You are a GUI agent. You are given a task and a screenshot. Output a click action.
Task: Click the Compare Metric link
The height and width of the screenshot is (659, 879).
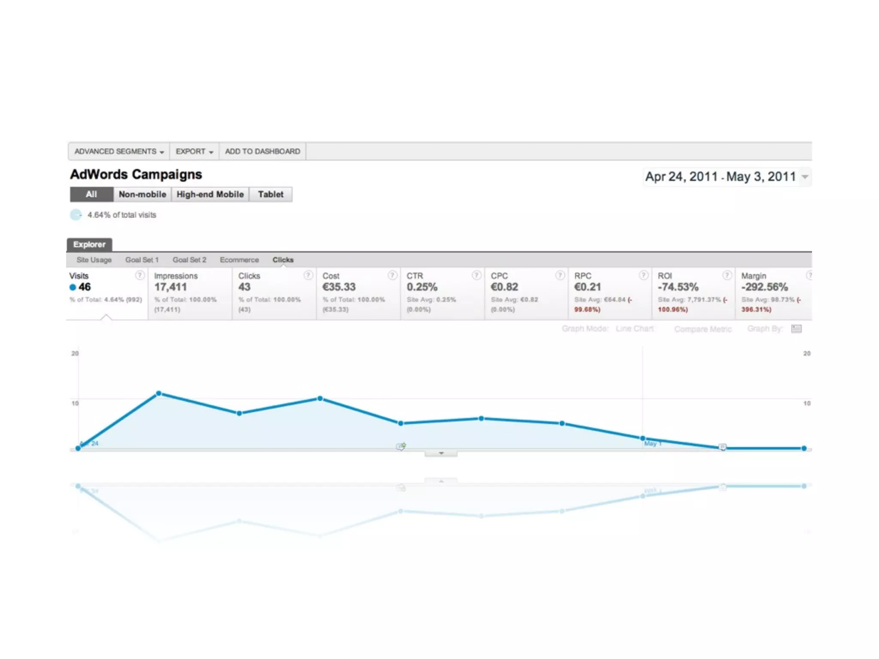pos(703,329)
